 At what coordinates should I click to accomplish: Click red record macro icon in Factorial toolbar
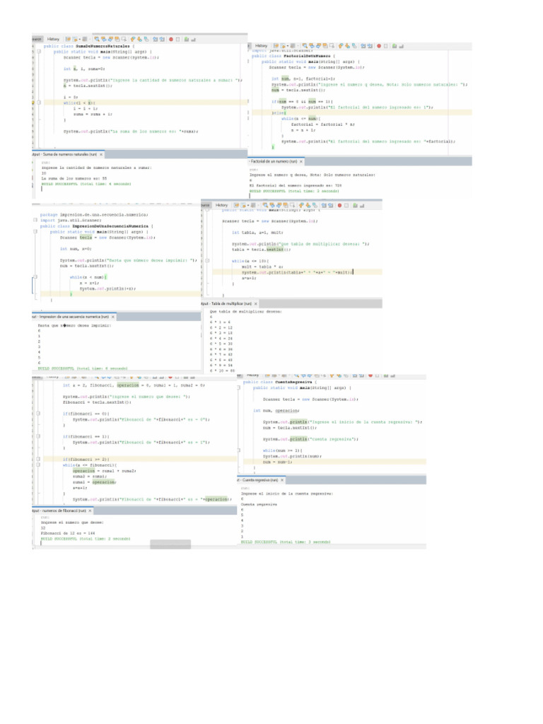pyautogui.click(x=378, y=45)
